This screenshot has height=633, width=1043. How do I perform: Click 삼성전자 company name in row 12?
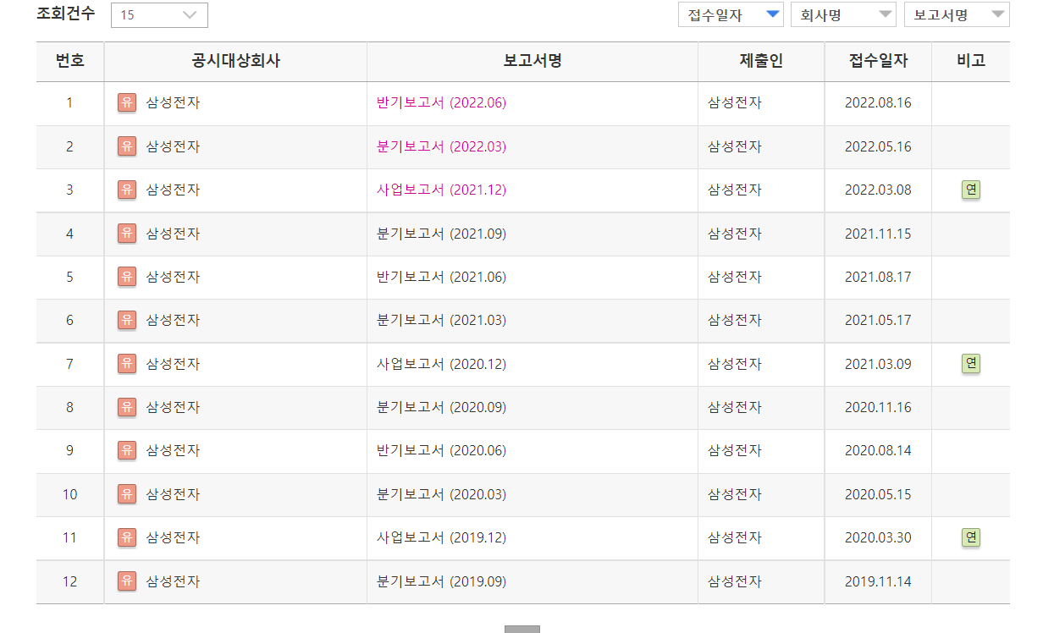(173, 581)
